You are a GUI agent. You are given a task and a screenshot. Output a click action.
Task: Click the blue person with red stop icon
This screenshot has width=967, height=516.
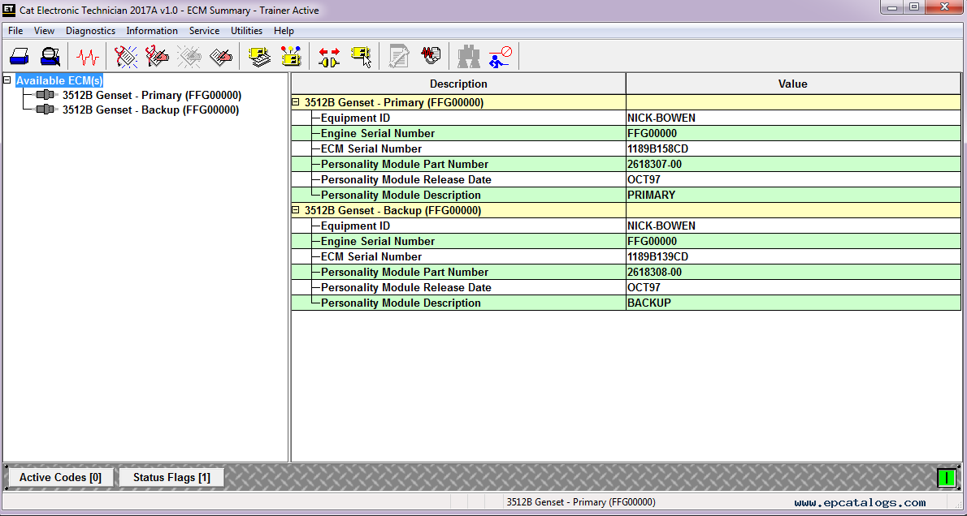500,58
